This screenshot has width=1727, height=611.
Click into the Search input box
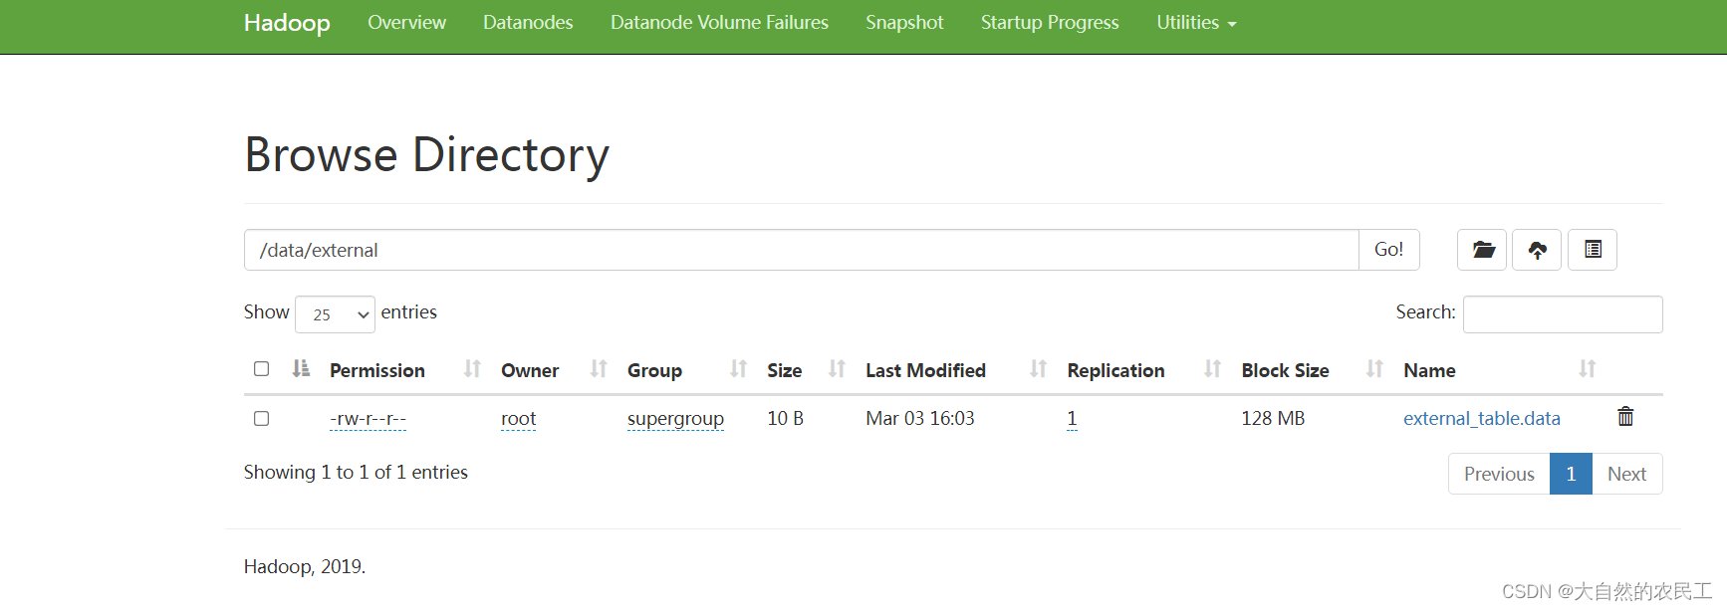pyautogui.click(x=1563, y=314)
